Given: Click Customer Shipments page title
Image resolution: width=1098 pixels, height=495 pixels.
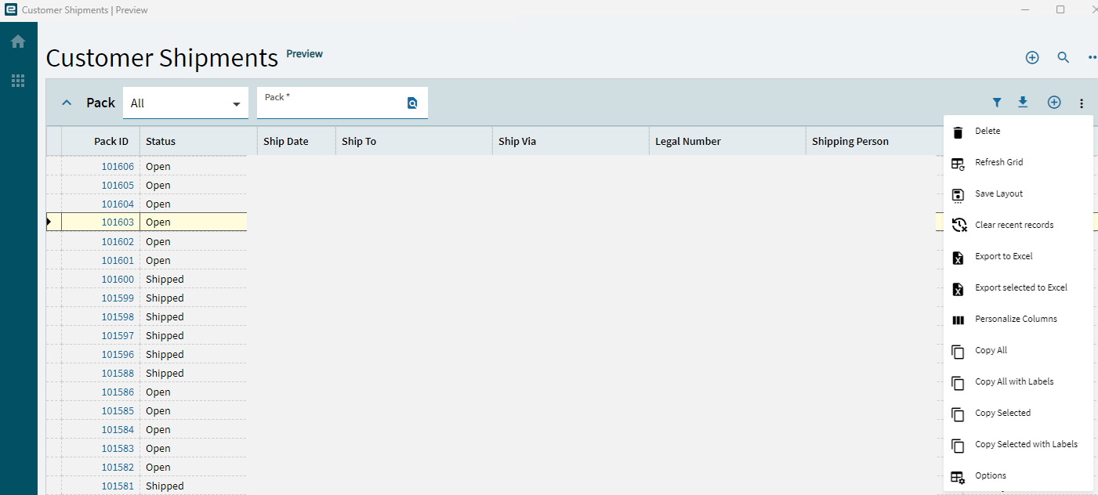Looking at the screenshot, I should pyautogui.click(x=162, y=58).
